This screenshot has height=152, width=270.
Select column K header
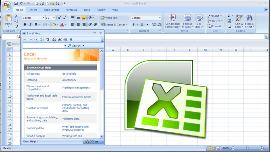(x=174, y=50)
